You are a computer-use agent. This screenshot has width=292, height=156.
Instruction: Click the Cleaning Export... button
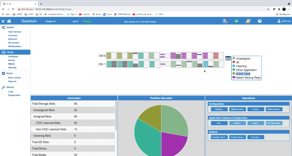(x=237, y=137)
